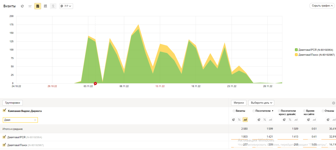This screenshot has width=336, height=150.
Task: Open the table settings gear
Action: 333,103
